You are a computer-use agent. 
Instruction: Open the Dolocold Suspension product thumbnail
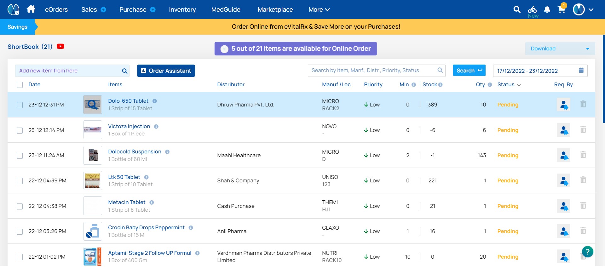pos(93,155)
